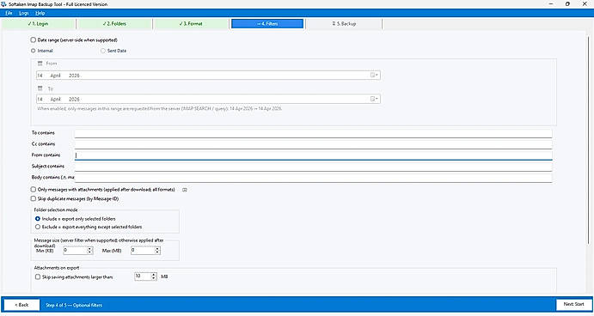Go to the 5. Backup step tab
Image resolution: width=594 pixels, height=316 pixels.
(344, 24)
